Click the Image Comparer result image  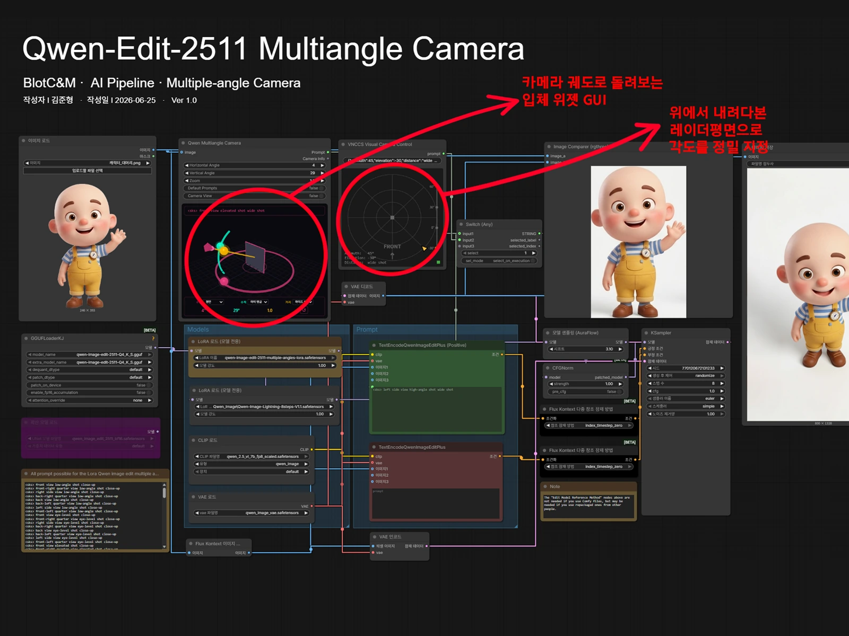(638, 242)
